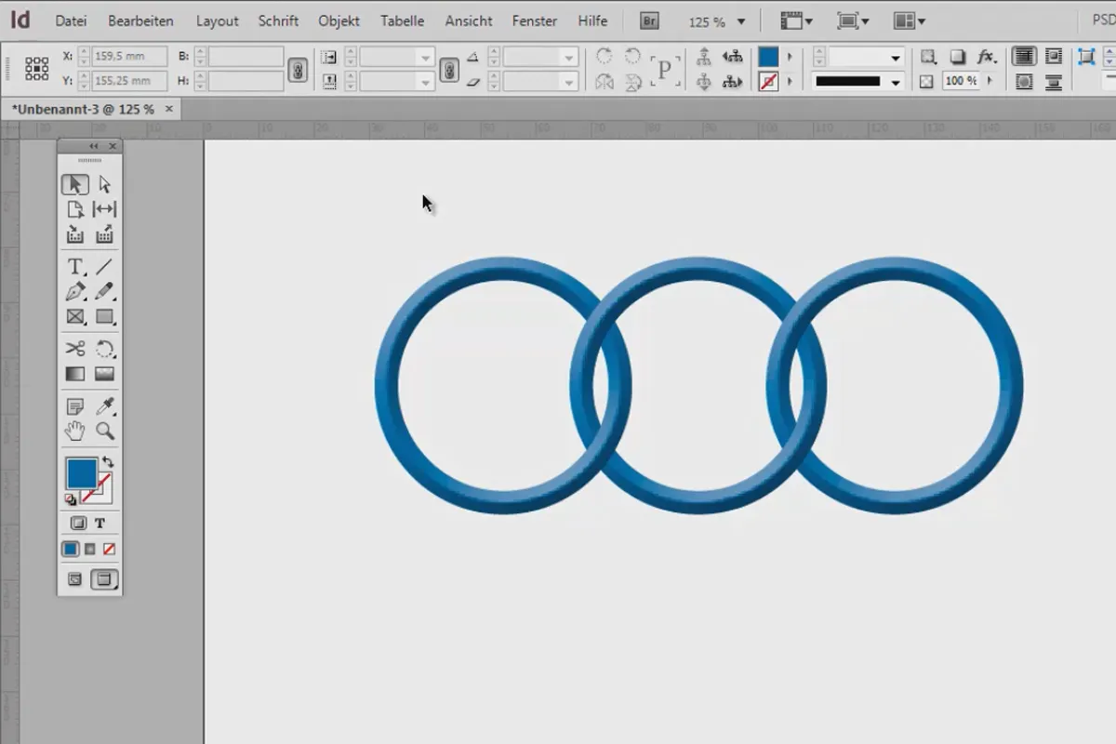The image size is (1116, 744).
Task: Select the Rectangle Frame tool
Action: [75, 317]
